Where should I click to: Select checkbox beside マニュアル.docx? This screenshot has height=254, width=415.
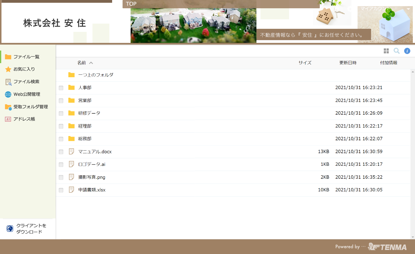click(x=61, y=152)
